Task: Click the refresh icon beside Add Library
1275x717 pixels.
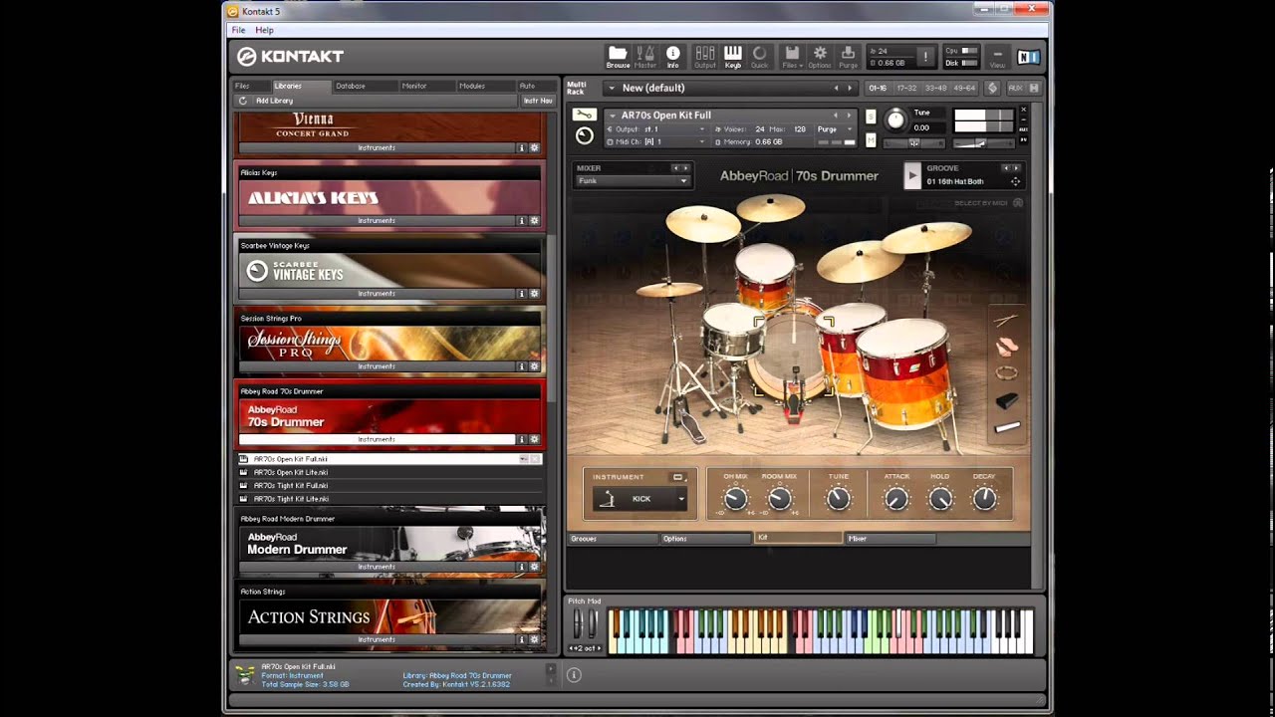Action: [x=242, y=101]
